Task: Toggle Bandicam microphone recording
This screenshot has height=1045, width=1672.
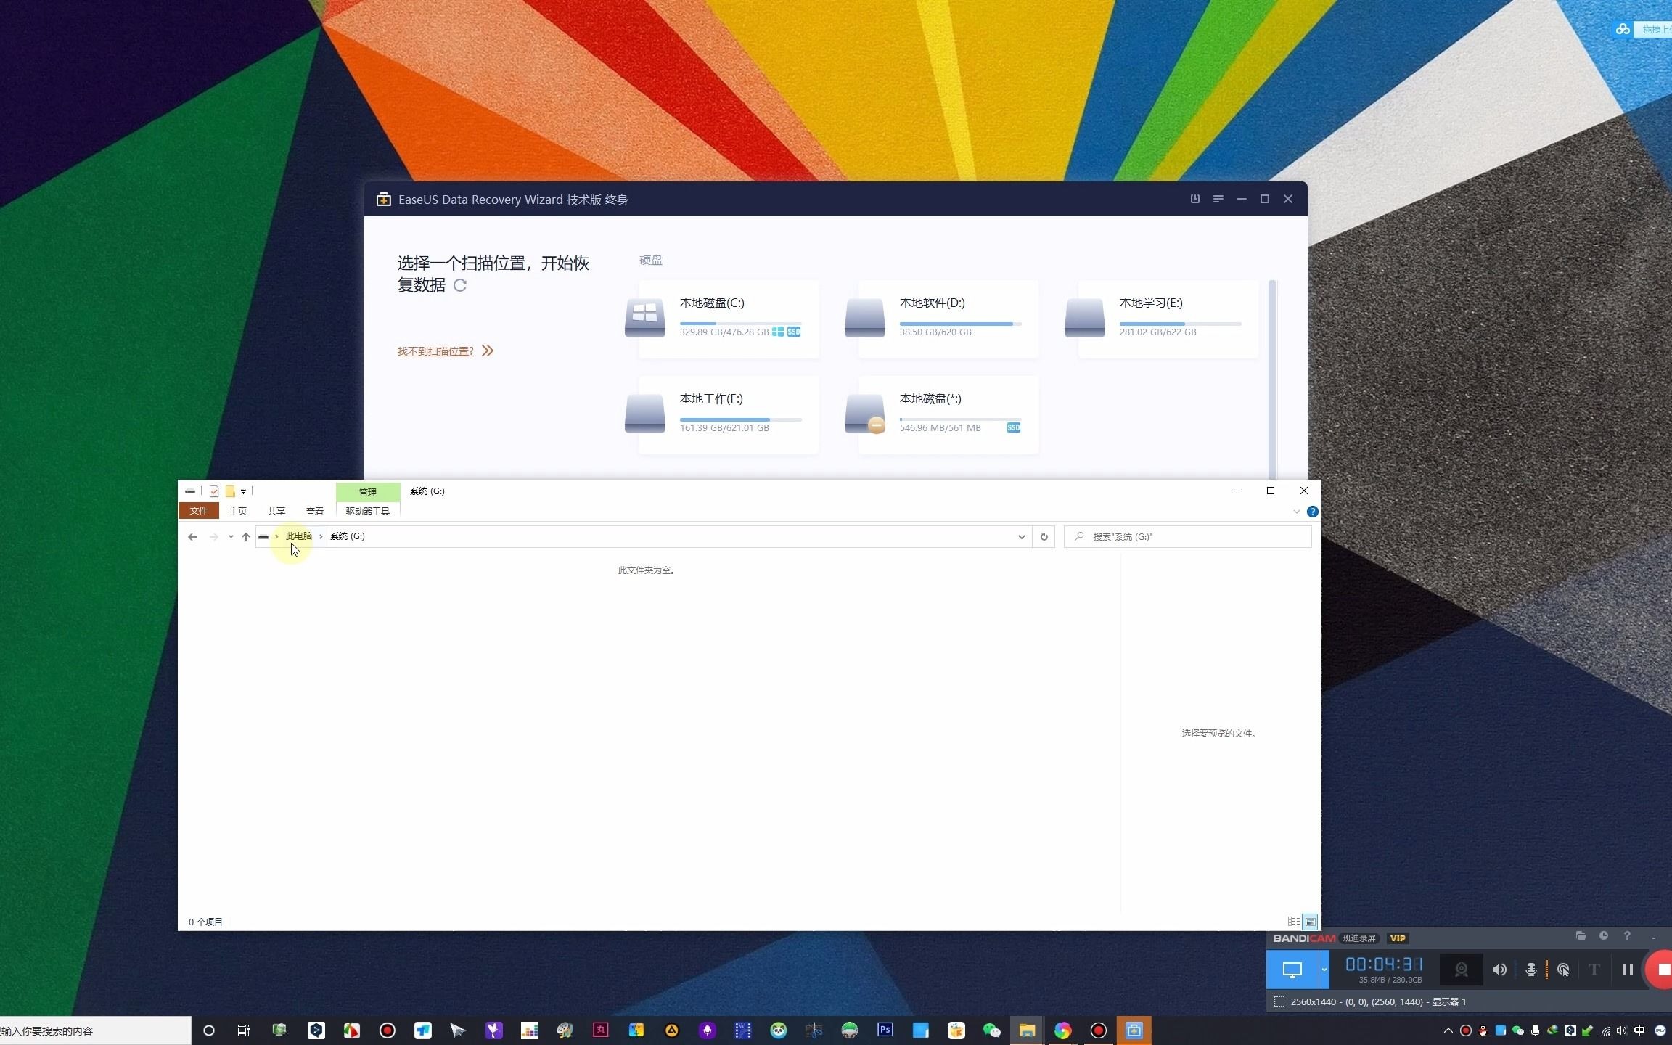Action: [1531, 970]
